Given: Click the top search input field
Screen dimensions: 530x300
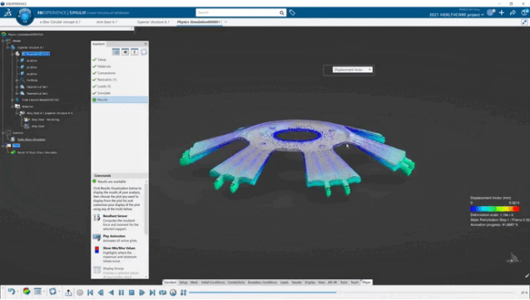Looking at the screenshot, I should 238,12.
